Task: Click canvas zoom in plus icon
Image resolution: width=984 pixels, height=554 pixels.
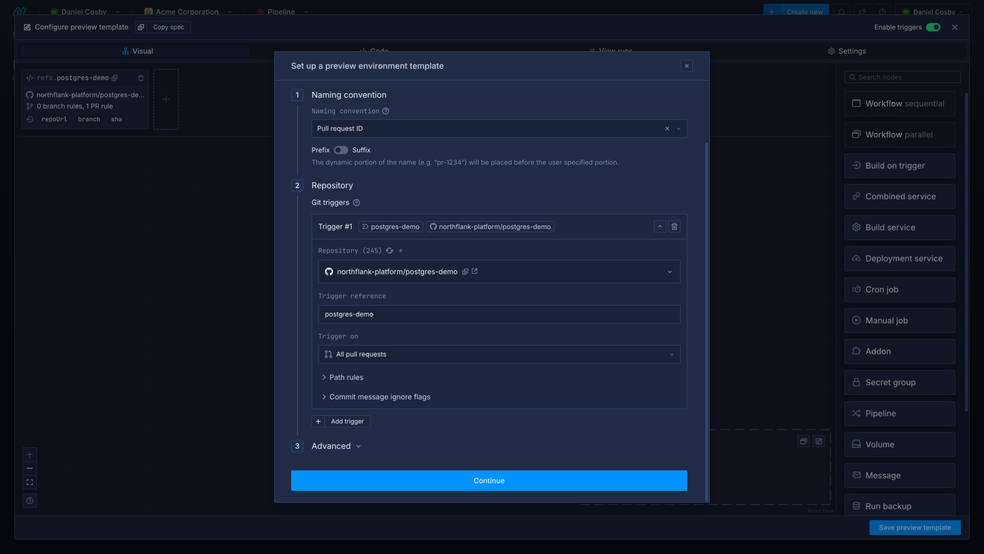Action: [30, 454]
